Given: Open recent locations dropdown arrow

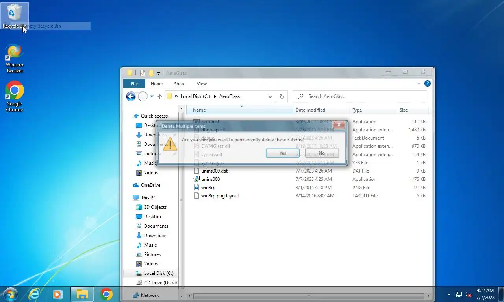Looking at the screenshot, I should coord(152,96).
